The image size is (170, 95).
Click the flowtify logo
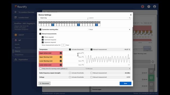pos(21,7)
